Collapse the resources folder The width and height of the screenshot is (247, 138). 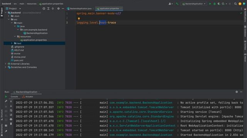[15, 36]
